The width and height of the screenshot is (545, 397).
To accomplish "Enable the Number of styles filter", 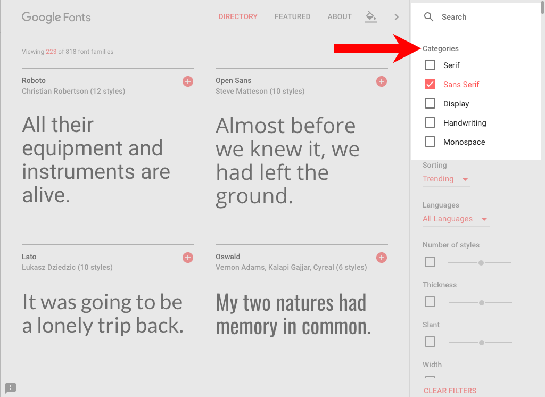I will (430, 262).
